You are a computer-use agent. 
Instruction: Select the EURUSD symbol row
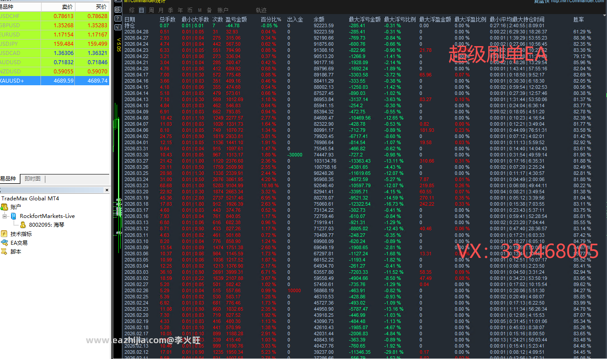coord(55,34)
